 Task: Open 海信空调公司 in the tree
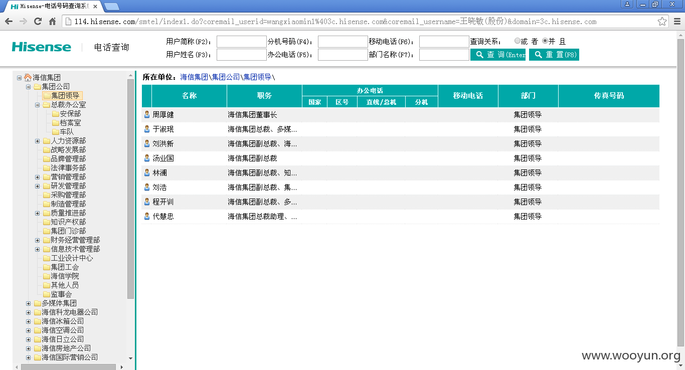(x=63, y=330)
